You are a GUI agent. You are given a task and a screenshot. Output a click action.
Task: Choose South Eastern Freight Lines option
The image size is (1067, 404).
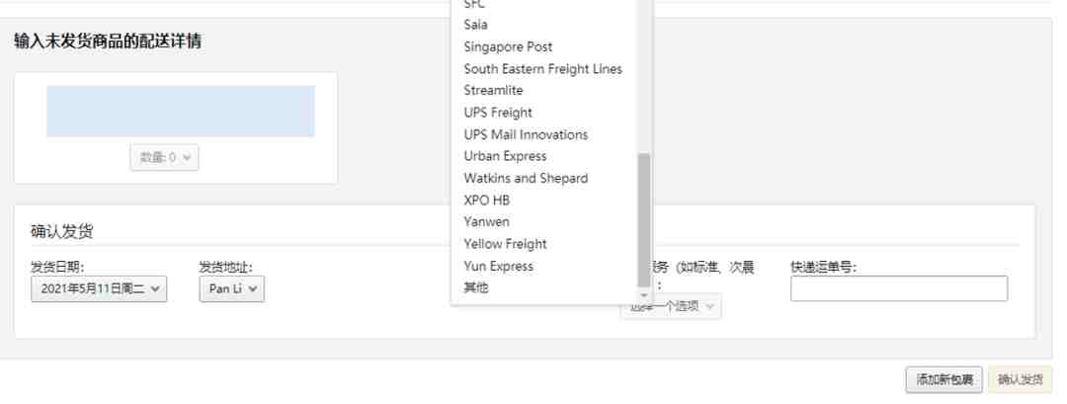click(x=542, y=69)
